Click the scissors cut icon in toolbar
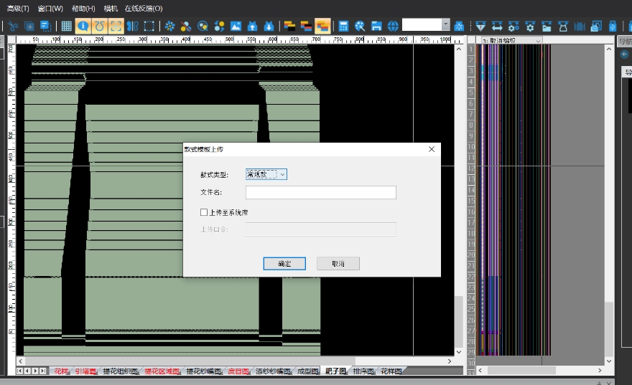The height and width of the screenshot is (385, 632). (13, 26)
